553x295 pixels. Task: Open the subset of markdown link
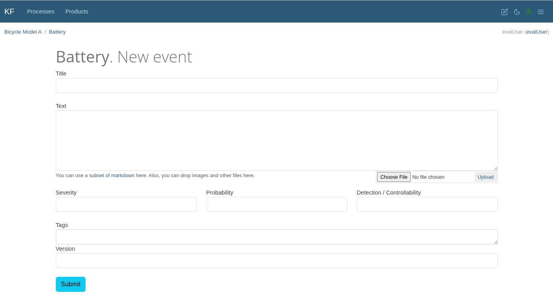[112, 176]
